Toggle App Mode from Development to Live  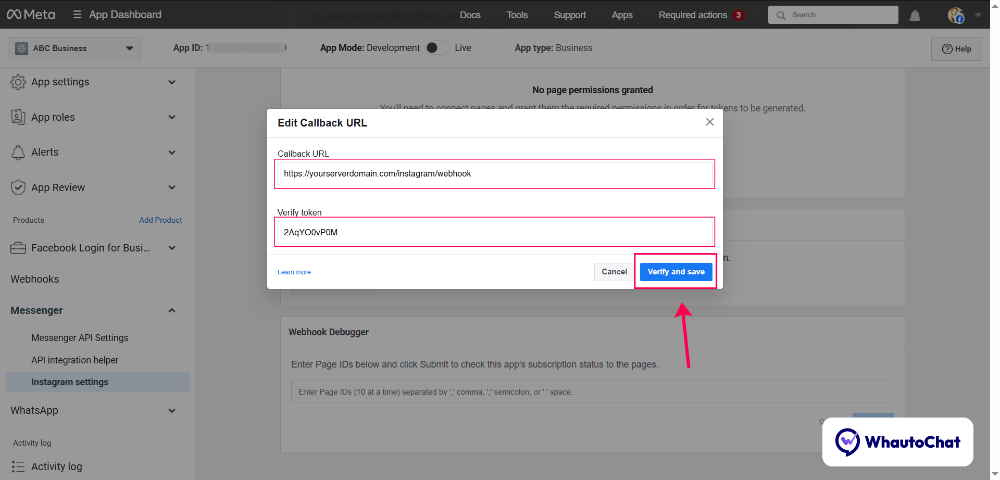coord(437,48)
